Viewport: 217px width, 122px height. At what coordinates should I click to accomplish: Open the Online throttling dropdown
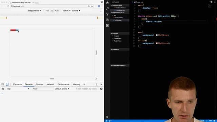click(76, 11)
